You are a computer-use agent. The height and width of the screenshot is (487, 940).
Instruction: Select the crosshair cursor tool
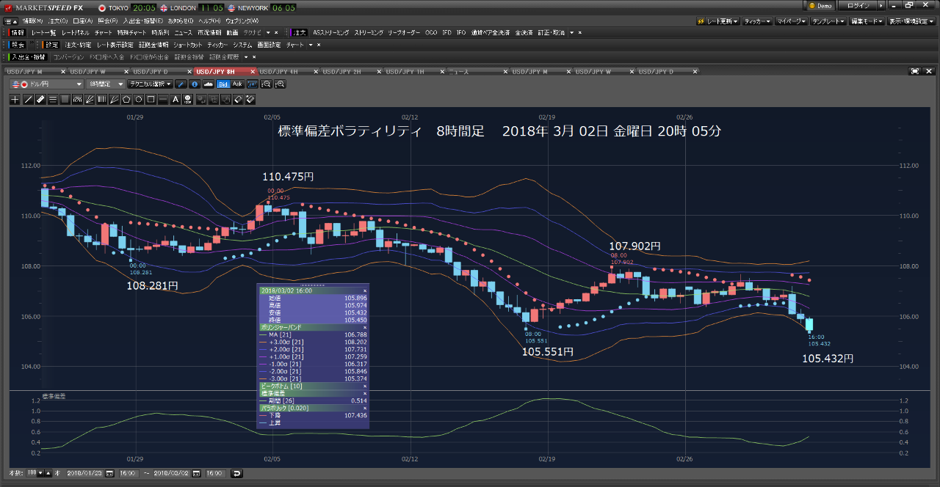(15, 99)
